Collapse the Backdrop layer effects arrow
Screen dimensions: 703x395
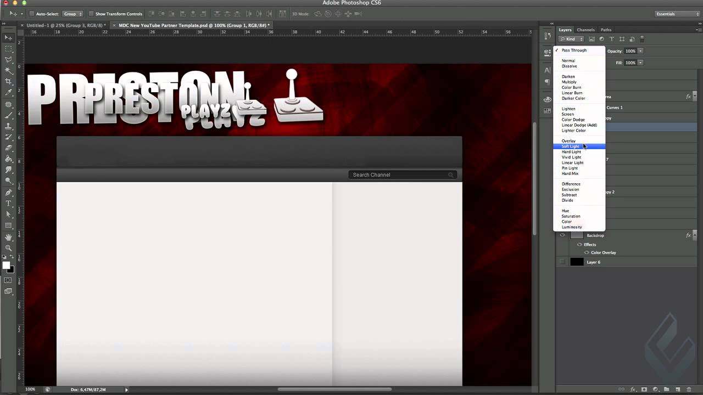[x=695, y=235]
